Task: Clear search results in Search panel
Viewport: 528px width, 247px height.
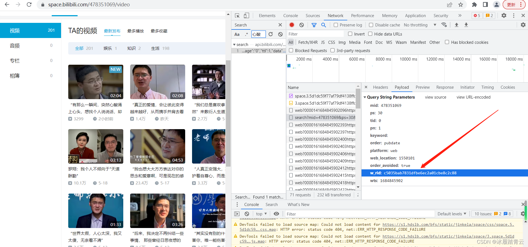Action: [x=280, y=34]
